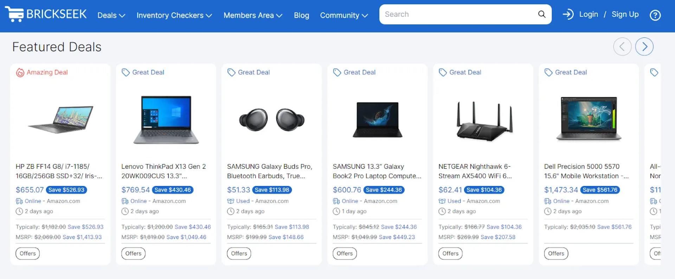Open Offers for Dell Precision 5570
675x279 pixels.
(x=556, y=253)
